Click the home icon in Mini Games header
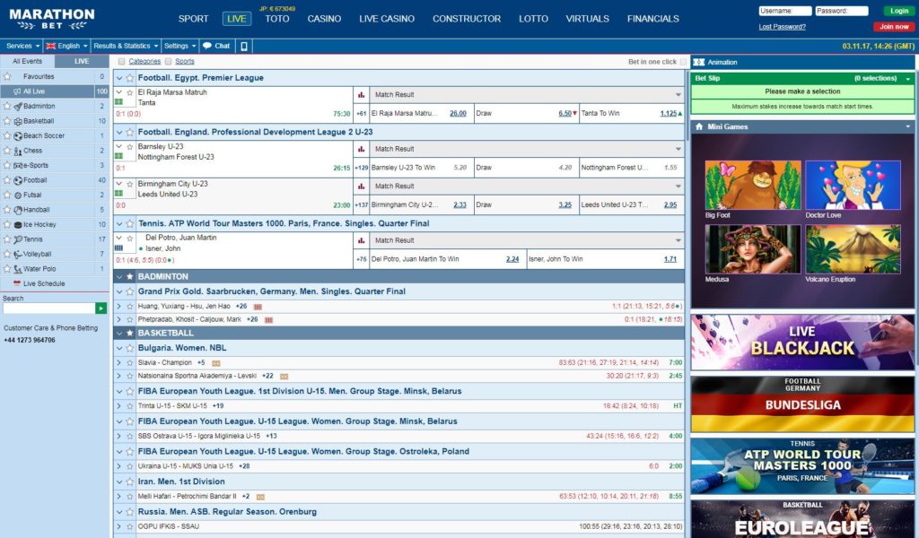Image resolution: width=919 pixels, height=538 pixels. (x=698, y=126)
